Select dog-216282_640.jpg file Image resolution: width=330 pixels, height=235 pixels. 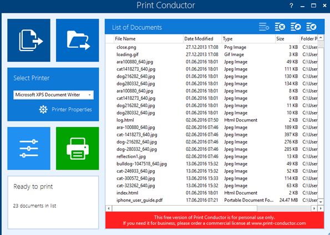tap(211, 142)
